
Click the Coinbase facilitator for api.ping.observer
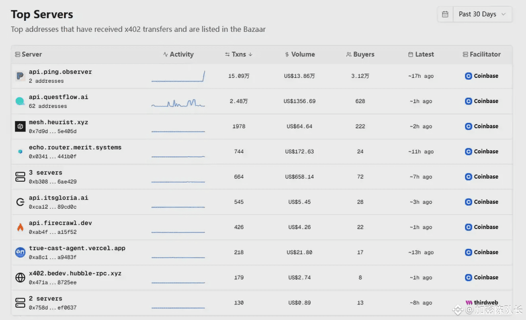click(482, 76)
